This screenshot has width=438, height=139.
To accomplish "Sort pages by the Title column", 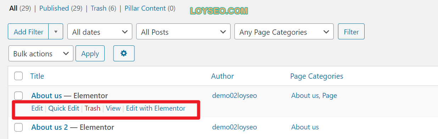I will (x=37, y=76).
